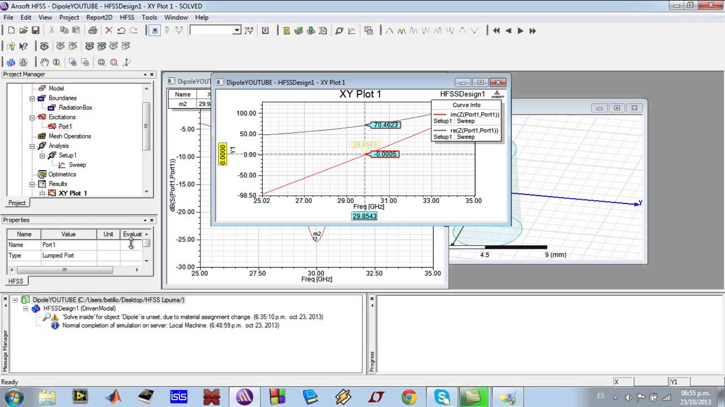Viewport: 725px width, 407px height.
Task: Open the HFSS menu
Action: coord(127,18)
